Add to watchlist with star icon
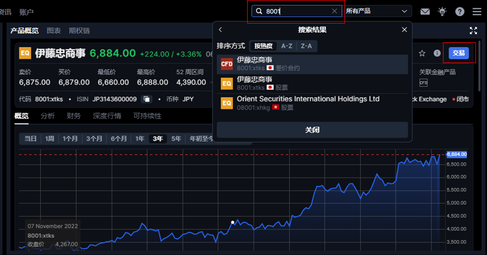 (422, 53)
